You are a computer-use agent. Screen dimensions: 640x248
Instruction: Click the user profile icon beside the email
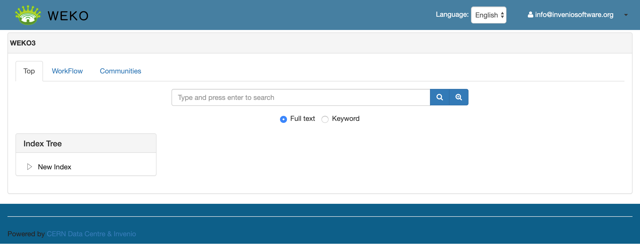pos(530,15)
